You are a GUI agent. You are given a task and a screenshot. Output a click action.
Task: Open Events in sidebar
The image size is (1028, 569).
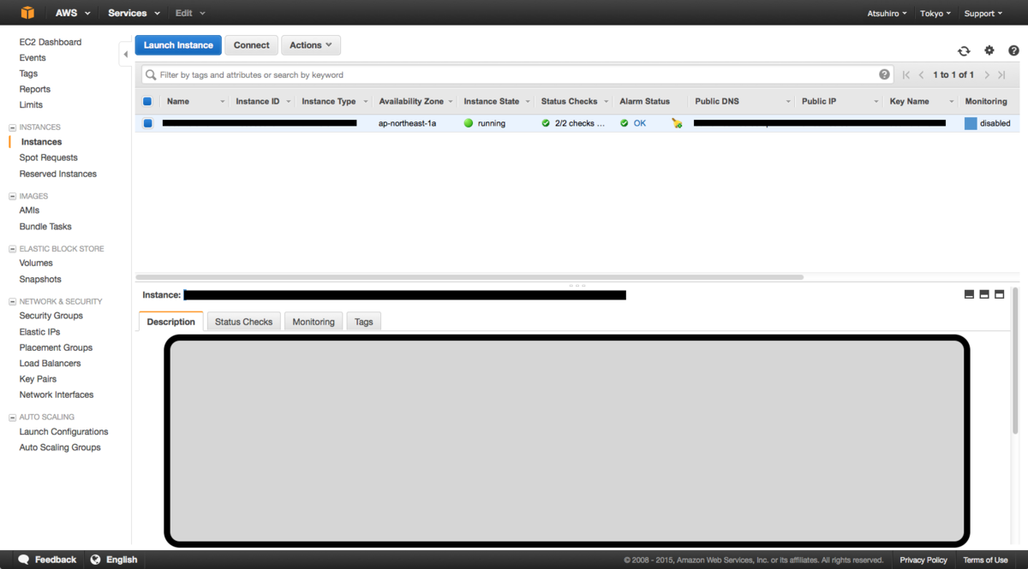[33, 57]
